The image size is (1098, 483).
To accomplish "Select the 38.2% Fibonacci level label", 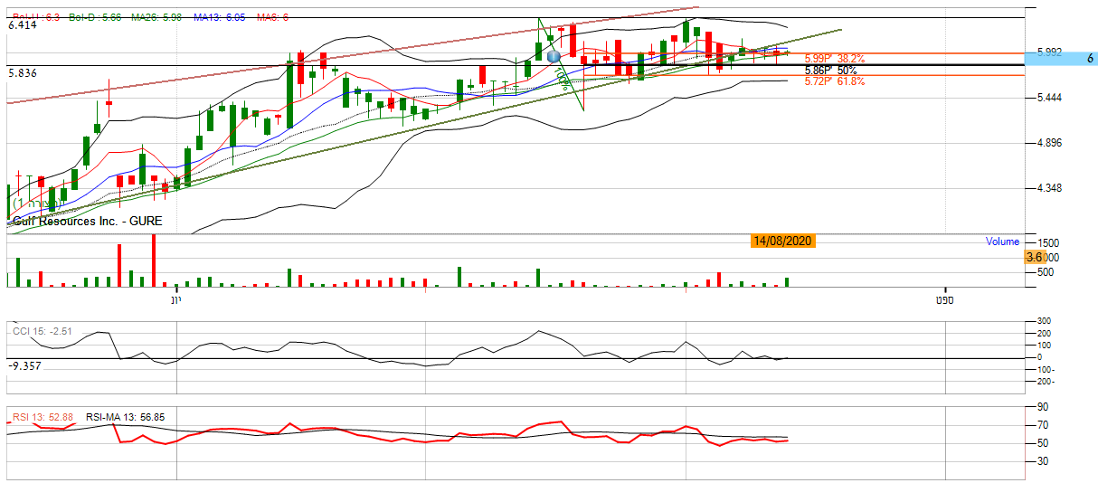I will point(834,59).
